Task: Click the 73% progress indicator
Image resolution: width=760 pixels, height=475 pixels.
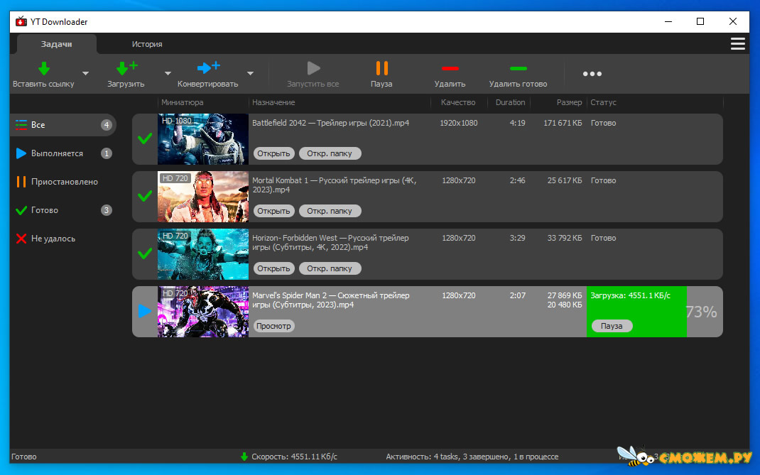Action: tap(701, 312)
